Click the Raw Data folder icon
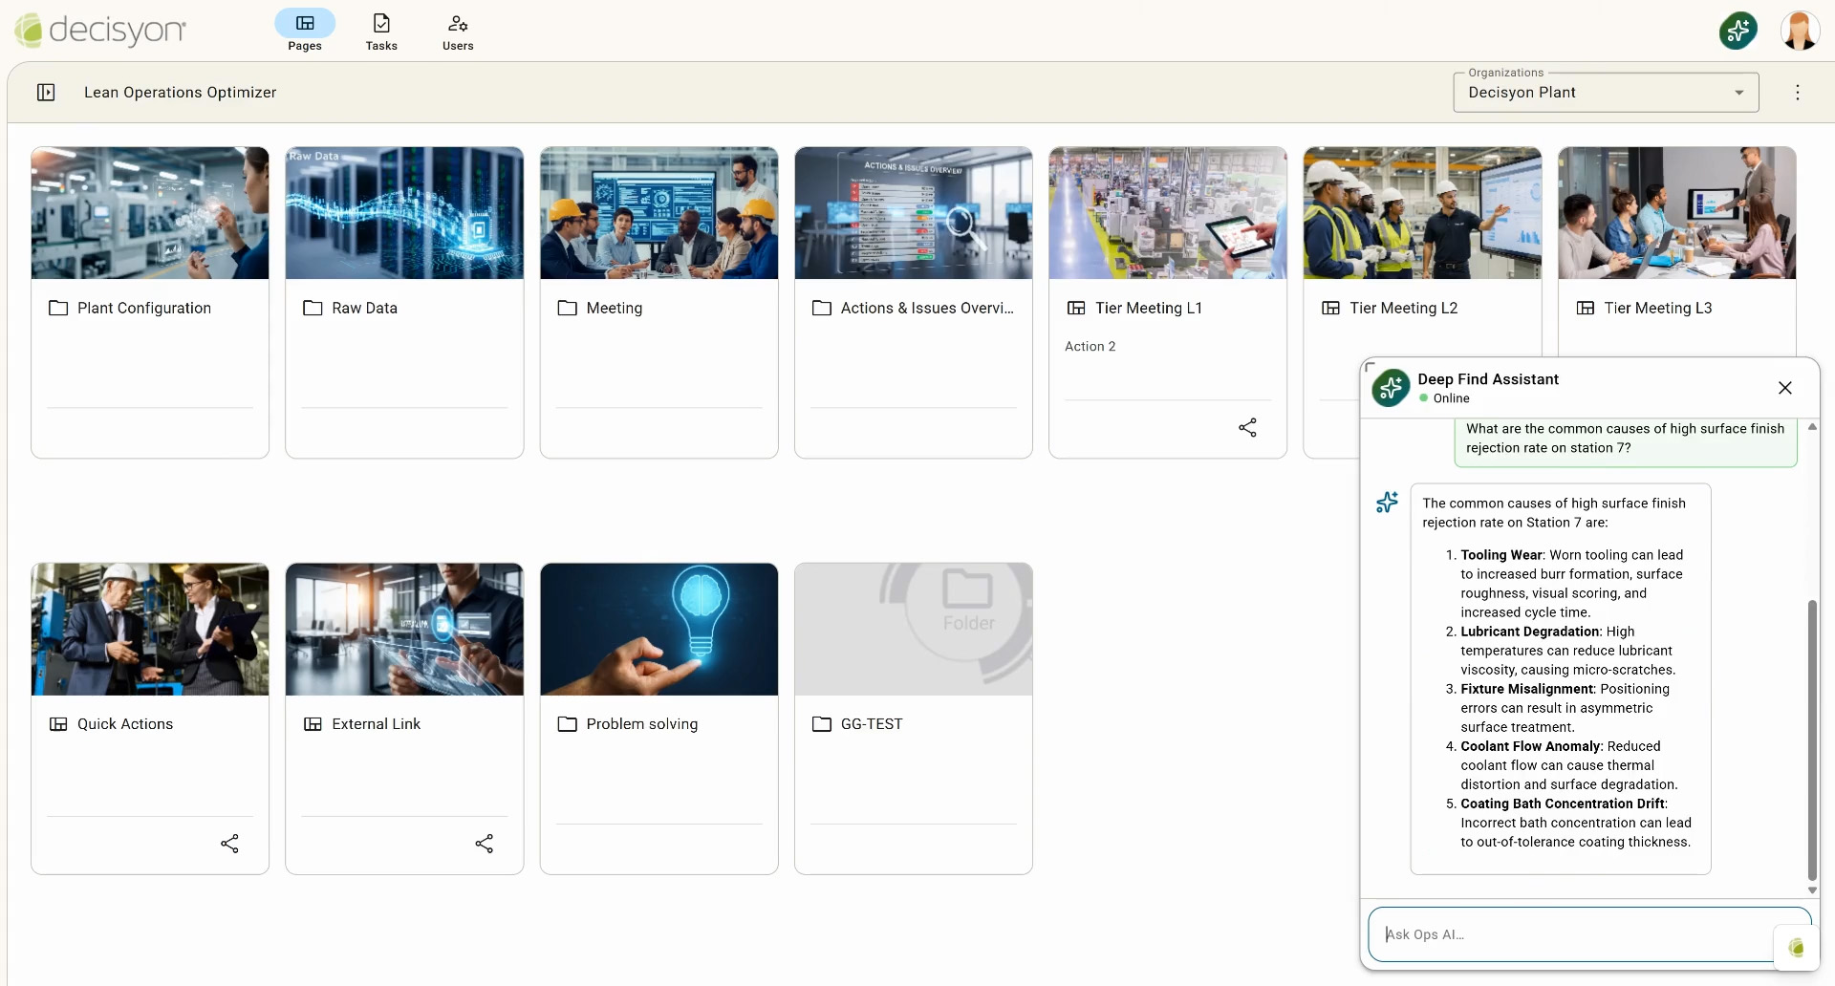The width and height of the screenshot is (1835, 986). pos(313,308)
